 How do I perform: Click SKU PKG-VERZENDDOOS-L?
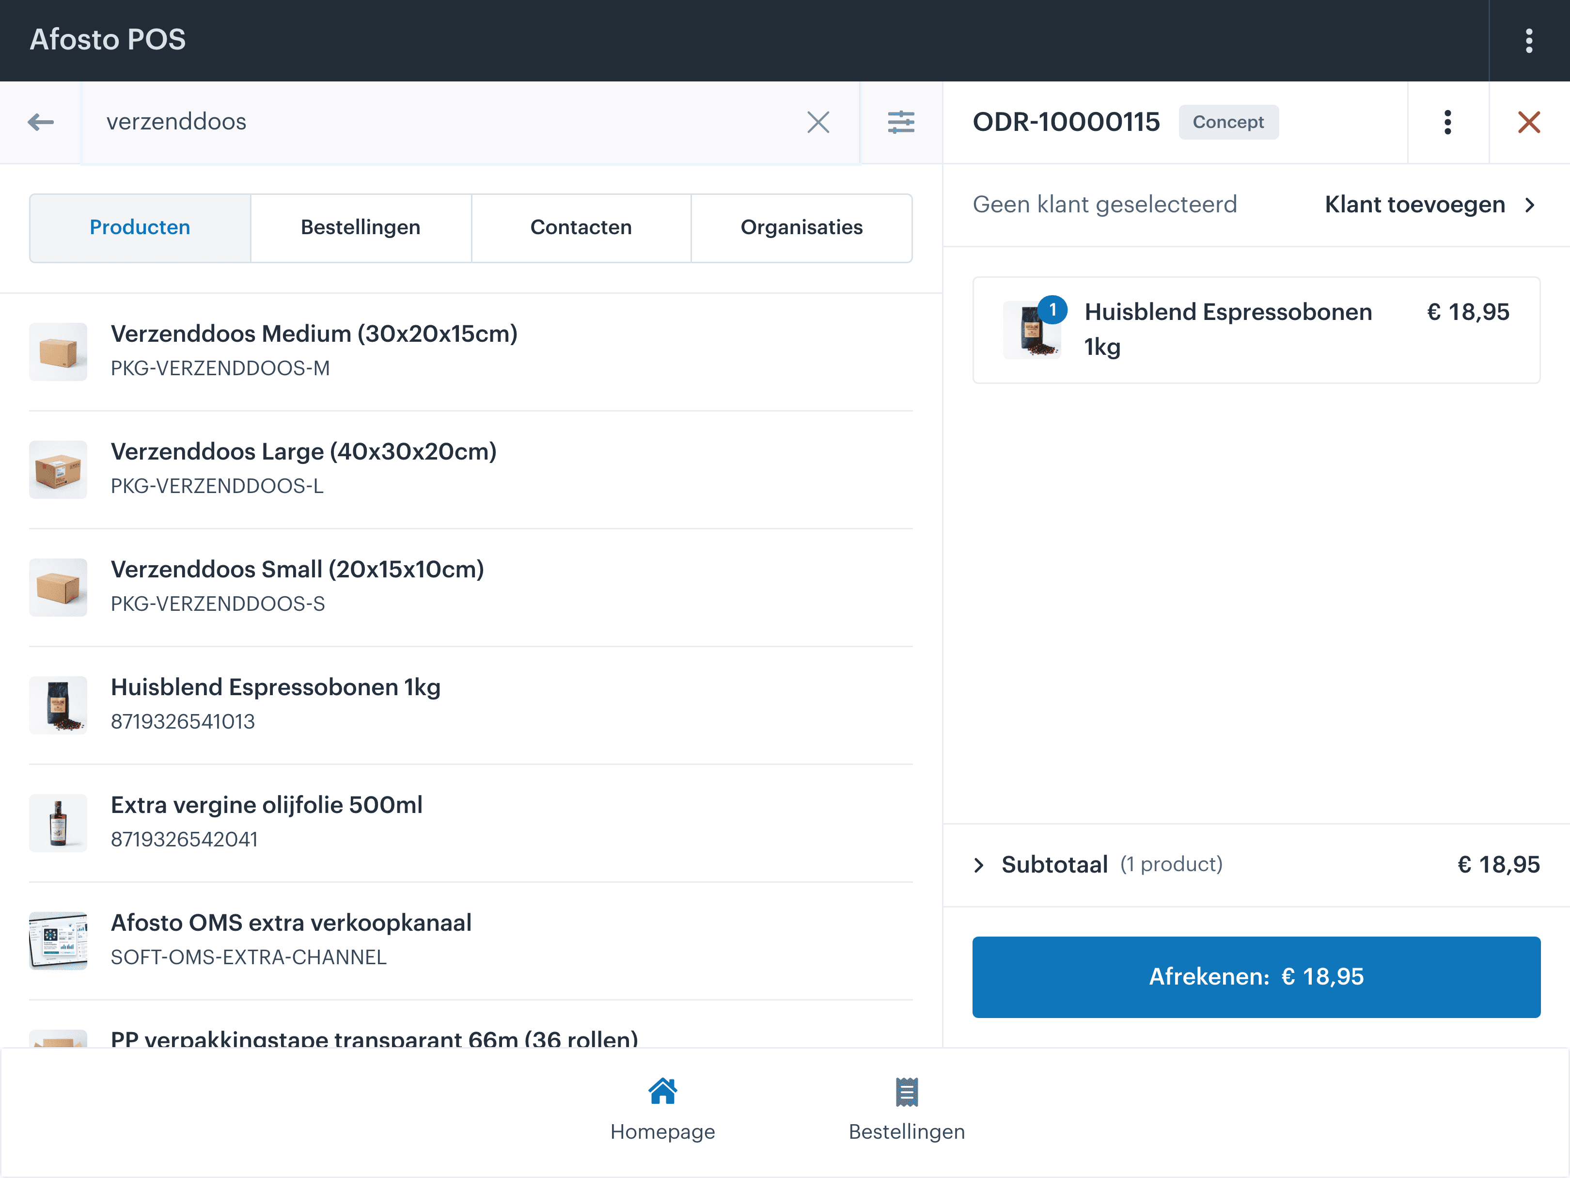217,486
